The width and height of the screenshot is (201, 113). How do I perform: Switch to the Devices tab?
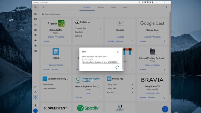coord(101,7)
